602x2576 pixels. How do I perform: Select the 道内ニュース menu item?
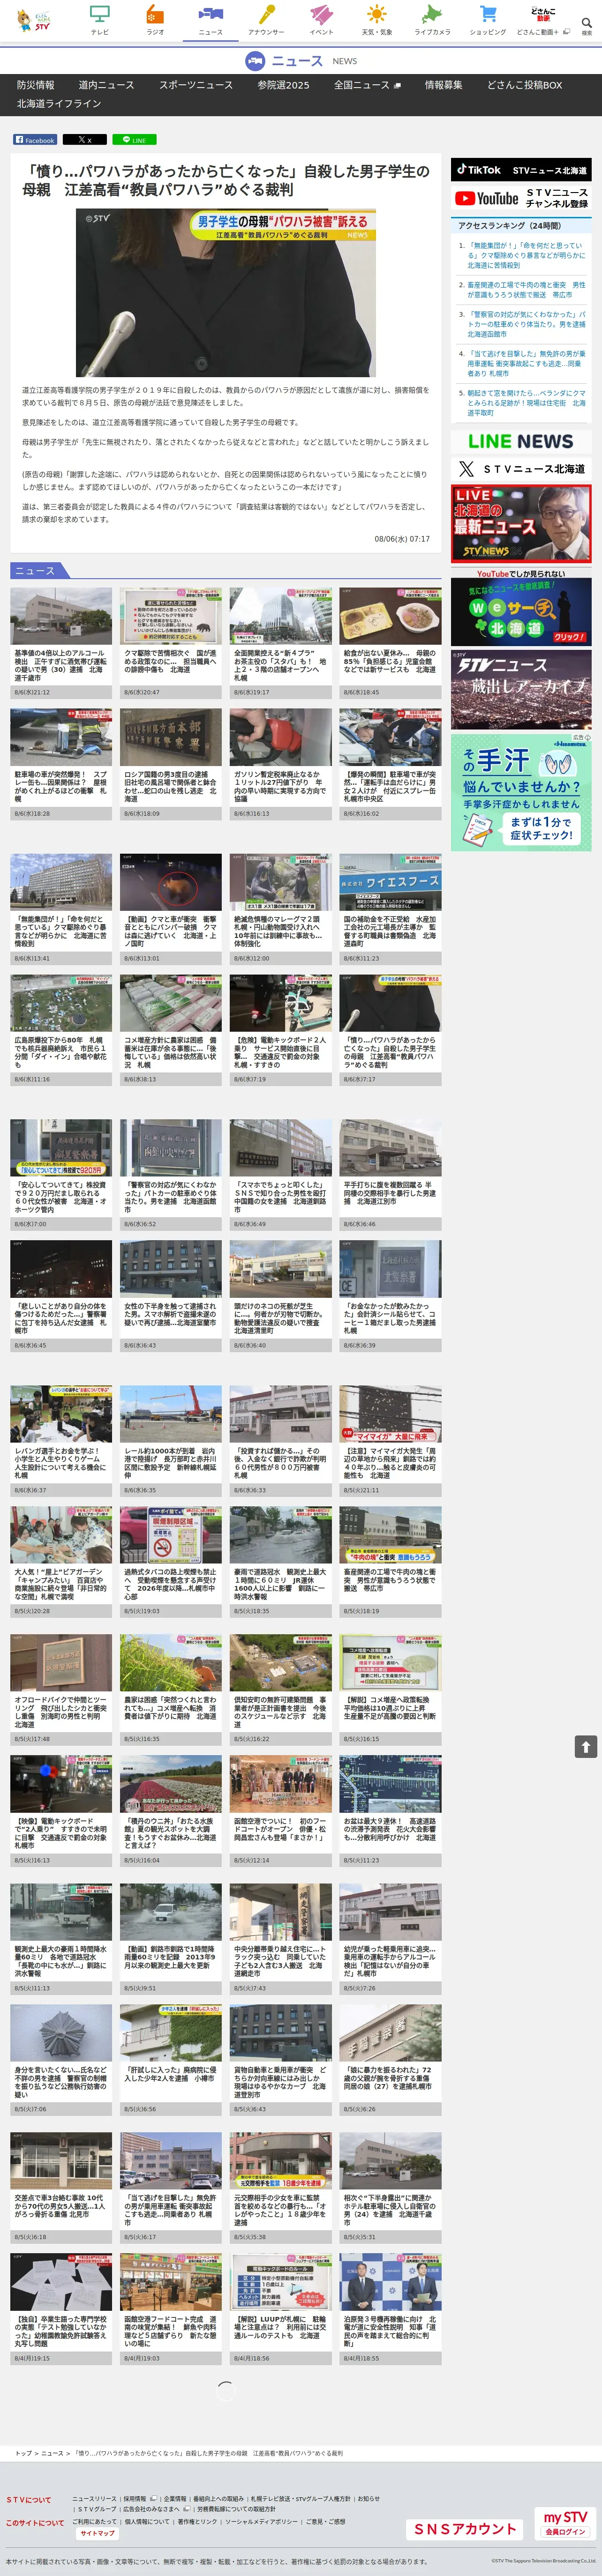pos(106,85)
